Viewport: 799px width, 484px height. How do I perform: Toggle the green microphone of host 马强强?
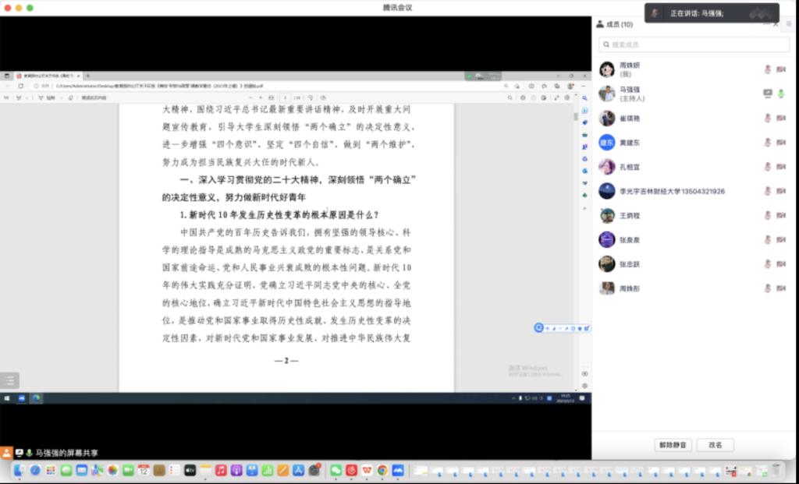(781, 94)
